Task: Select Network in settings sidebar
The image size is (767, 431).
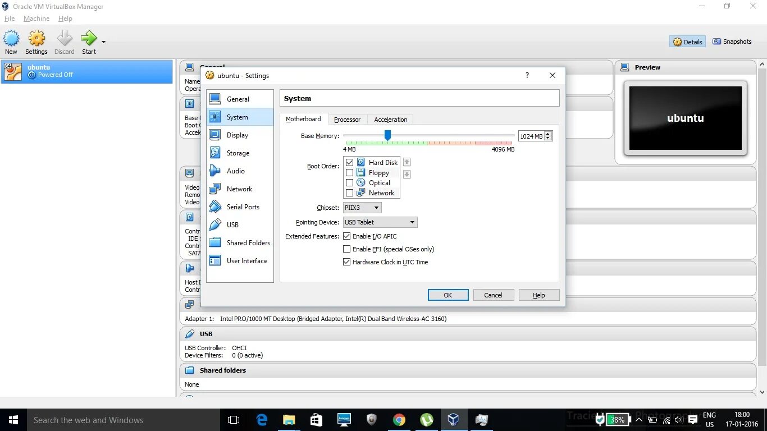Action: 240,189
